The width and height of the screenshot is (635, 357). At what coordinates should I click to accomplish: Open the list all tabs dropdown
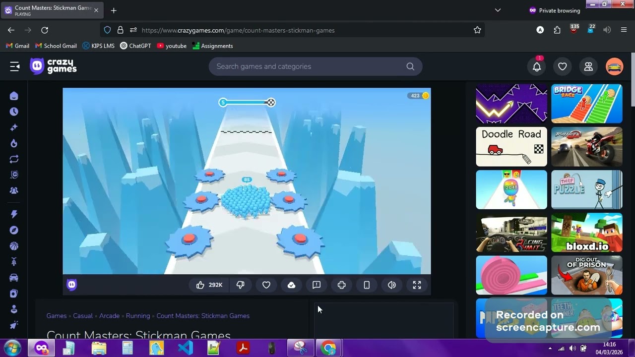(x=498, y=10)
